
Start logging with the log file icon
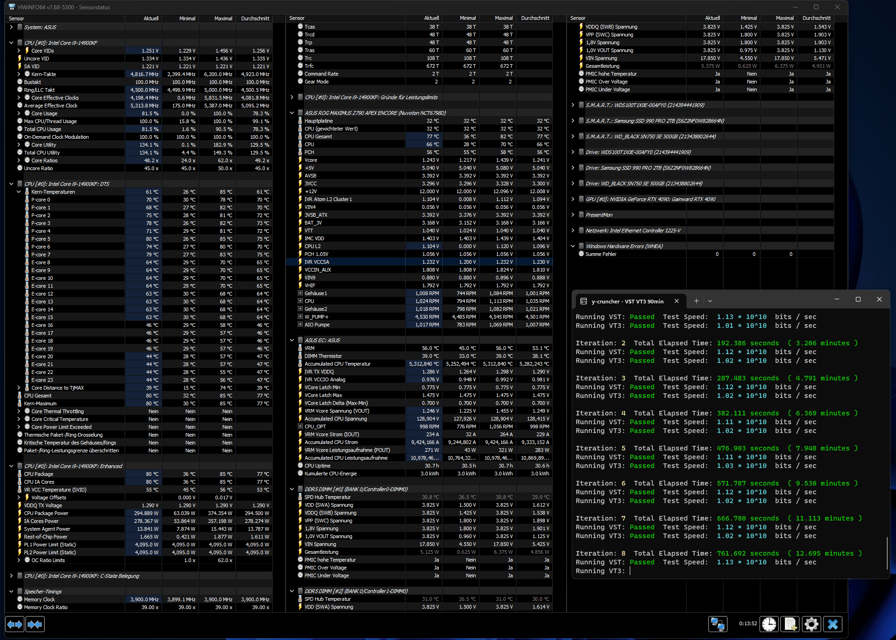(790, 624)
